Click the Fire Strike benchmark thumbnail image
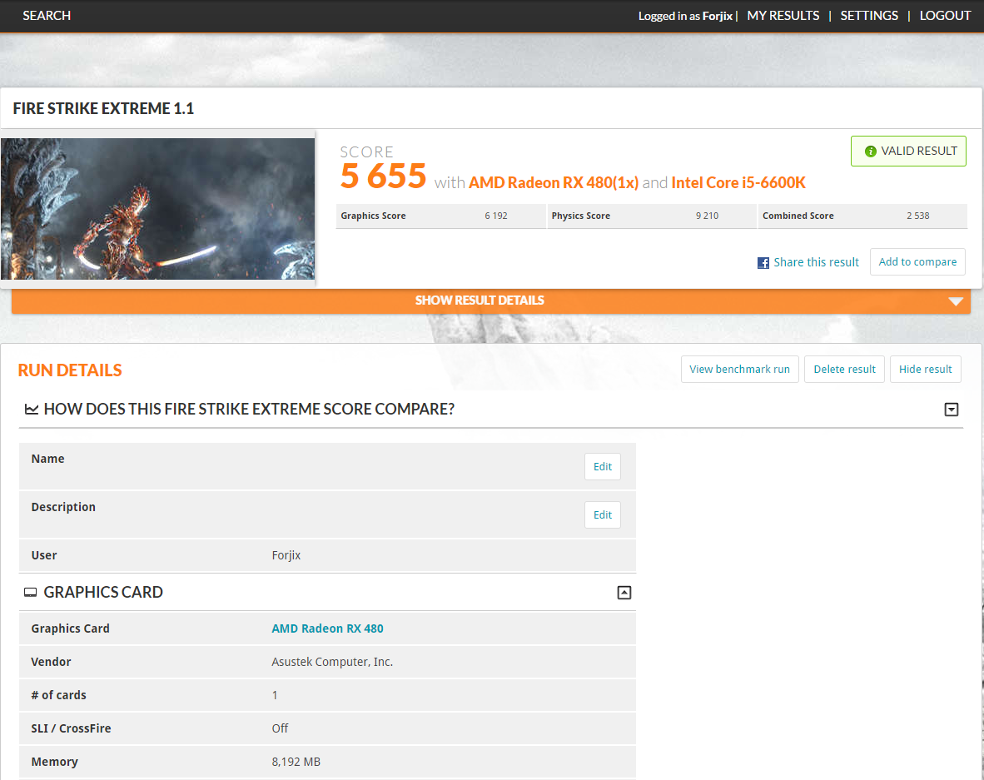 point(157,209)
